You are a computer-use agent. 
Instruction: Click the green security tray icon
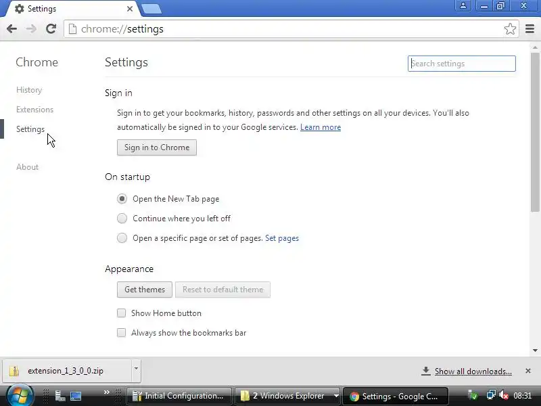473,395
